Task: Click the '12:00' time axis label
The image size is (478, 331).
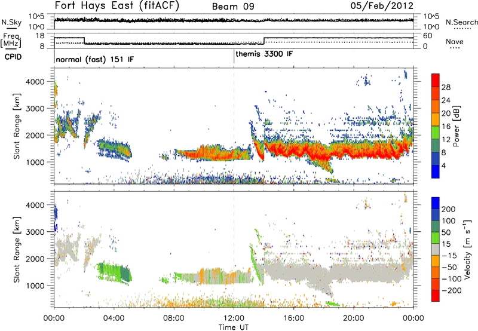Action: 234,318
